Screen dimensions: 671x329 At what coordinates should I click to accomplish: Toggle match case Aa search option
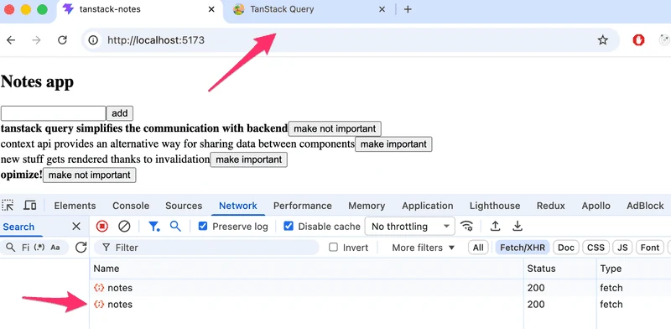[55, 248]
